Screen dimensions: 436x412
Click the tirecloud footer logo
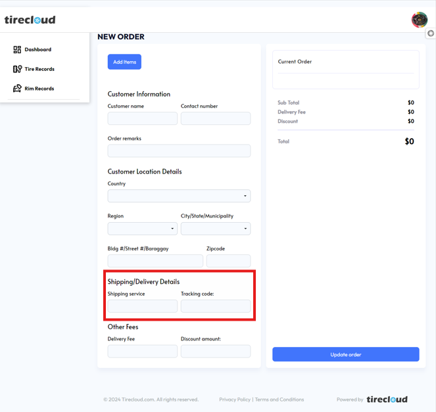point(387,400)
